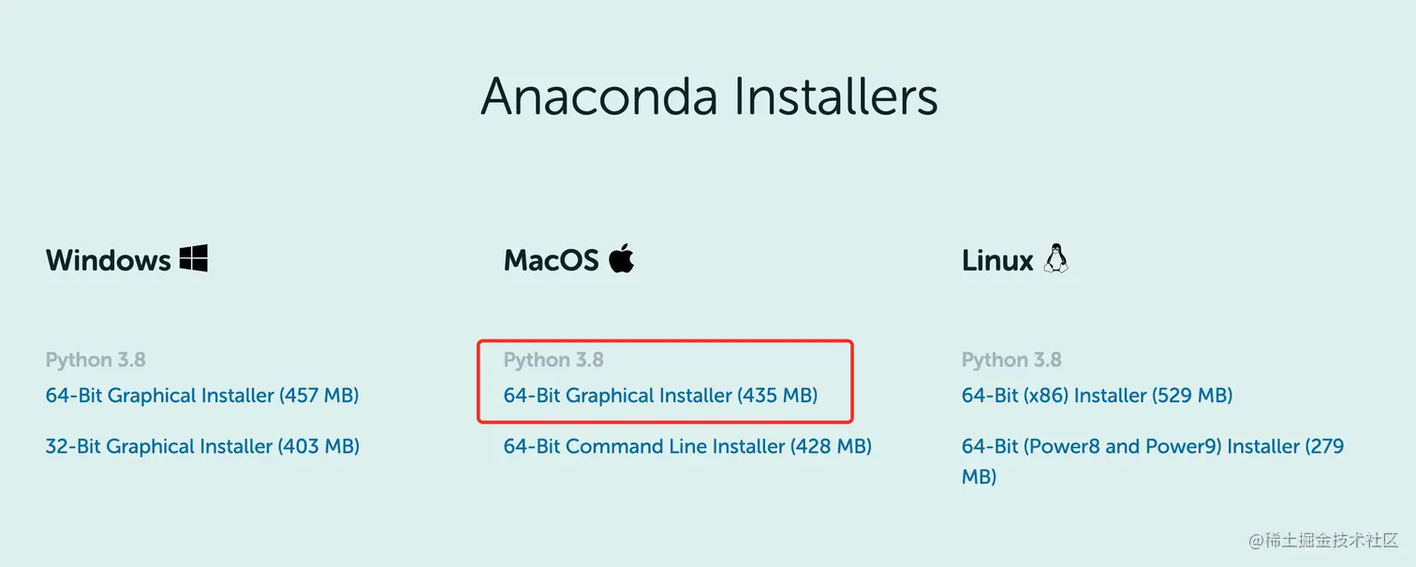Viewport: 1416px width, 567px height.
Task: Click the Python 3.8 label under MacOS
Action: (x=553, y=360)
